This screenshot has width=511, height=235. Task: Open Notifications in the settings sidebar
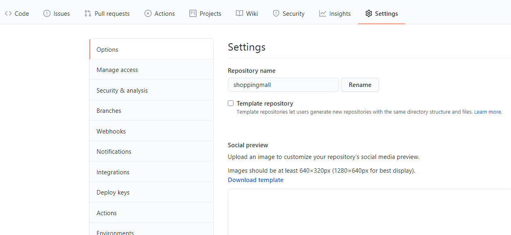(114, 152)
